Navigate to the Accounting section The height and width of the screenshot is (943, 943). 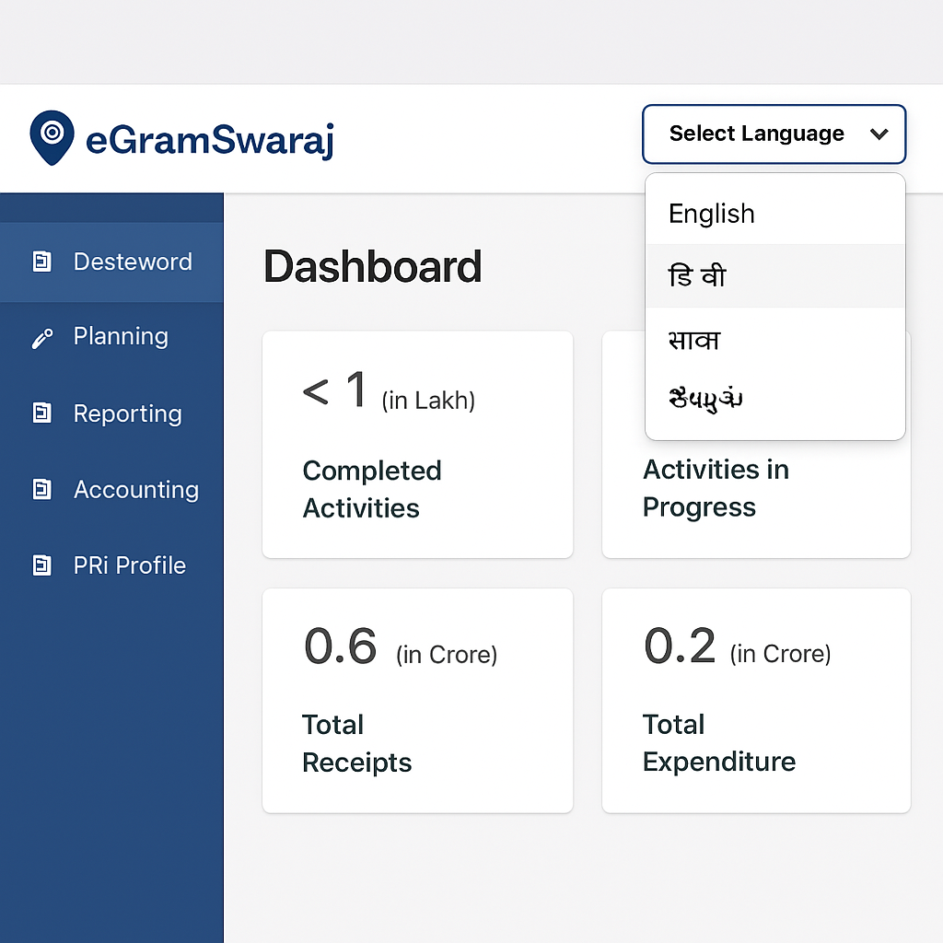coord(135,490)
